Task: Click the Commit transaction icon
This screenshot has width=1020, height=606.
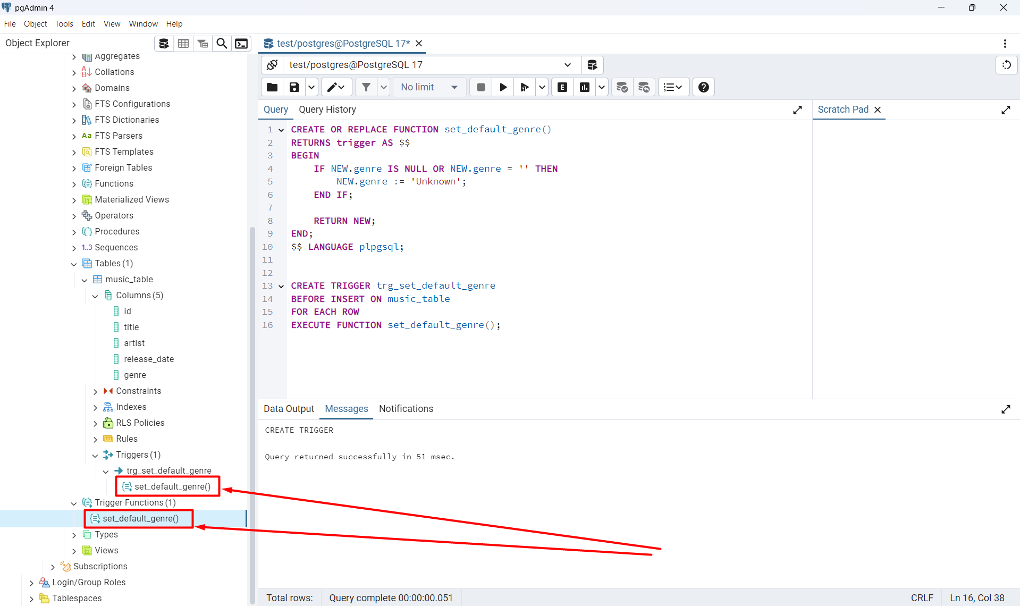Action: 622,87
